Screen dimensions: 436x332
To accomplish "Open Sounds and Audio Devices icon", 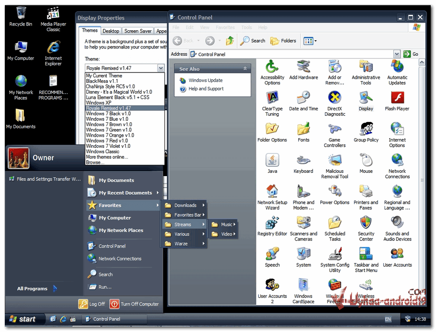I will coord(397,229).
